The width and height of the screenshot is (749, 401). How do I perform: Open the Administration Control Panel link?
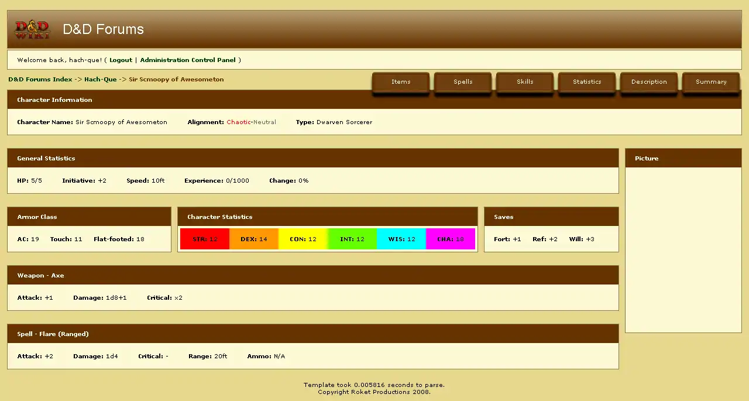coord(188,60)
